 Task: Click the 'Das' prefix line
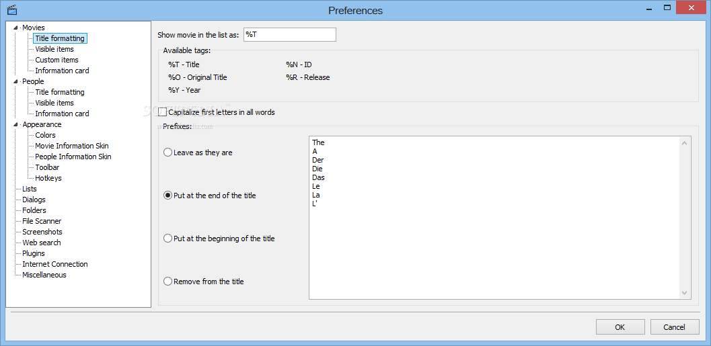318,177
